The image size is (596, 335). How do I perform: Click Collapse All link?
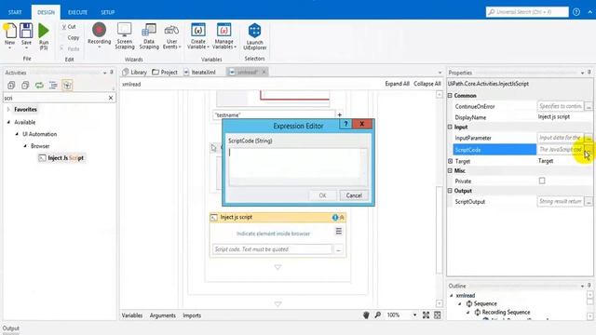pyautogui.click(x=427, y=84)
